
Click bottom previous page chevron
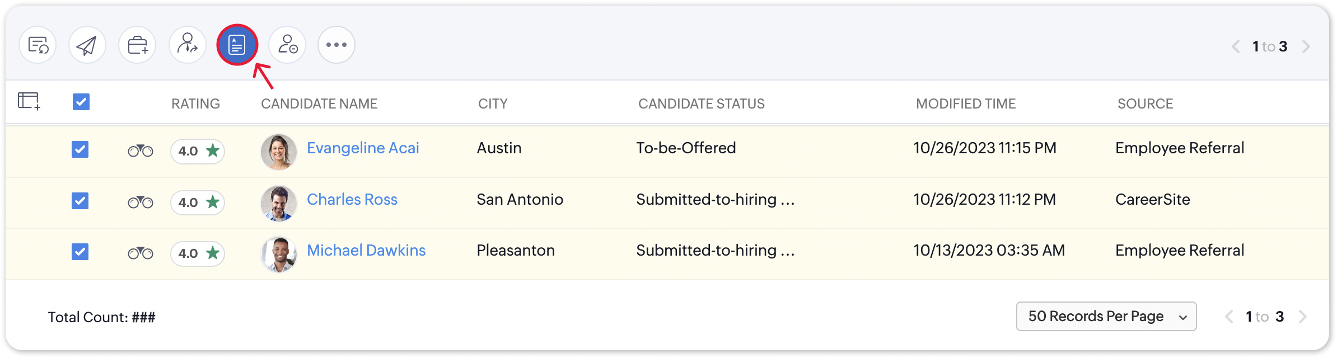pos(1229,317)
